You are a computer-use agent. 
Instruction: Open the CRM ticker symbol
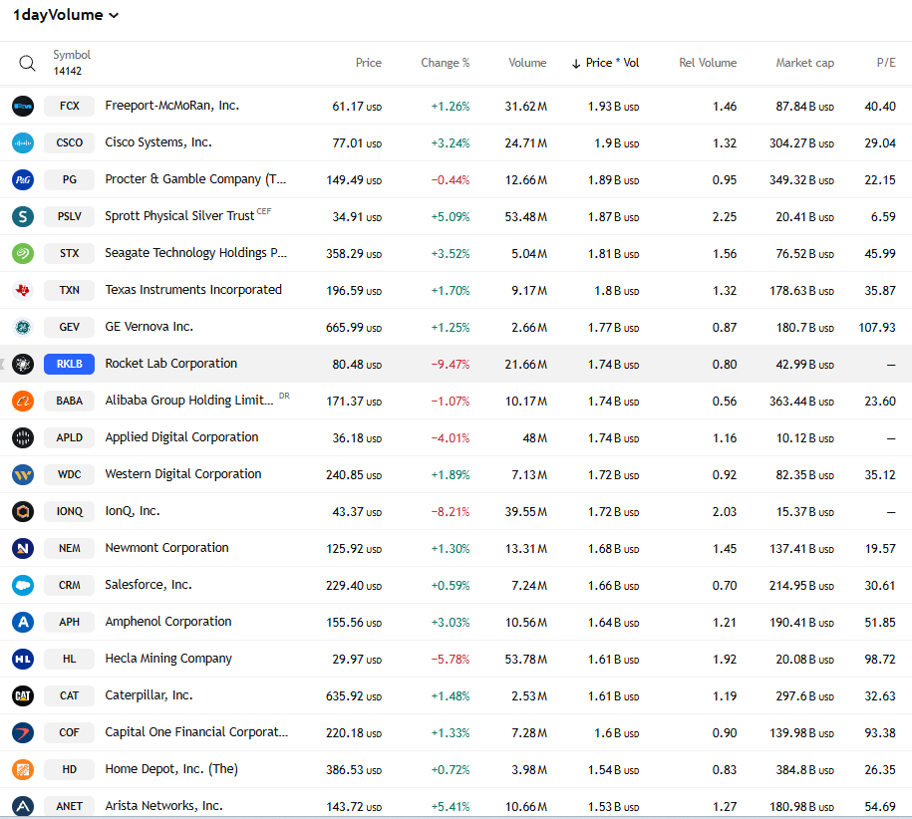click(69, 585)
